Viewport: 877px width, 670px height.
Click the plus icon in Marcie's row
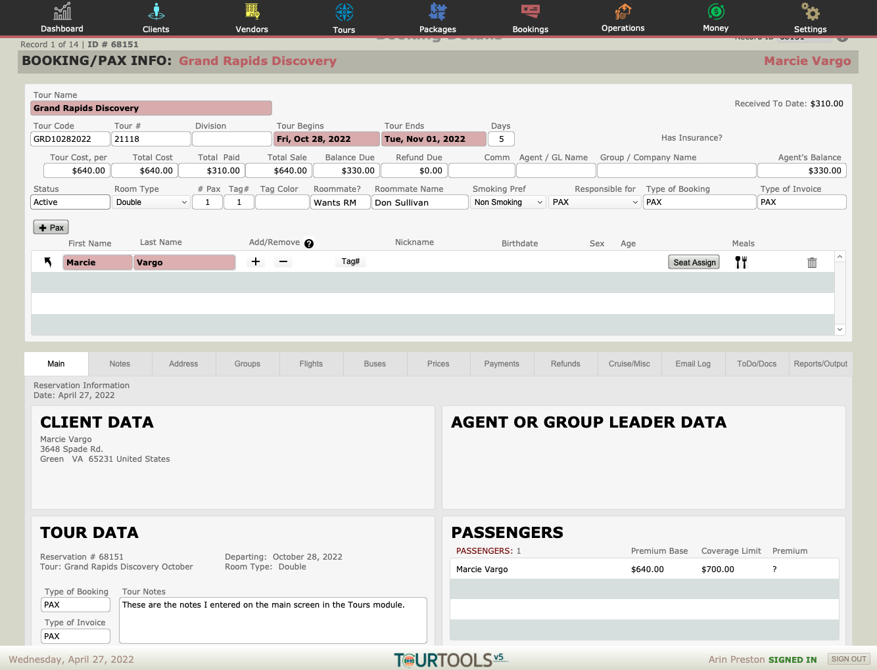click(x=256, y=261)
